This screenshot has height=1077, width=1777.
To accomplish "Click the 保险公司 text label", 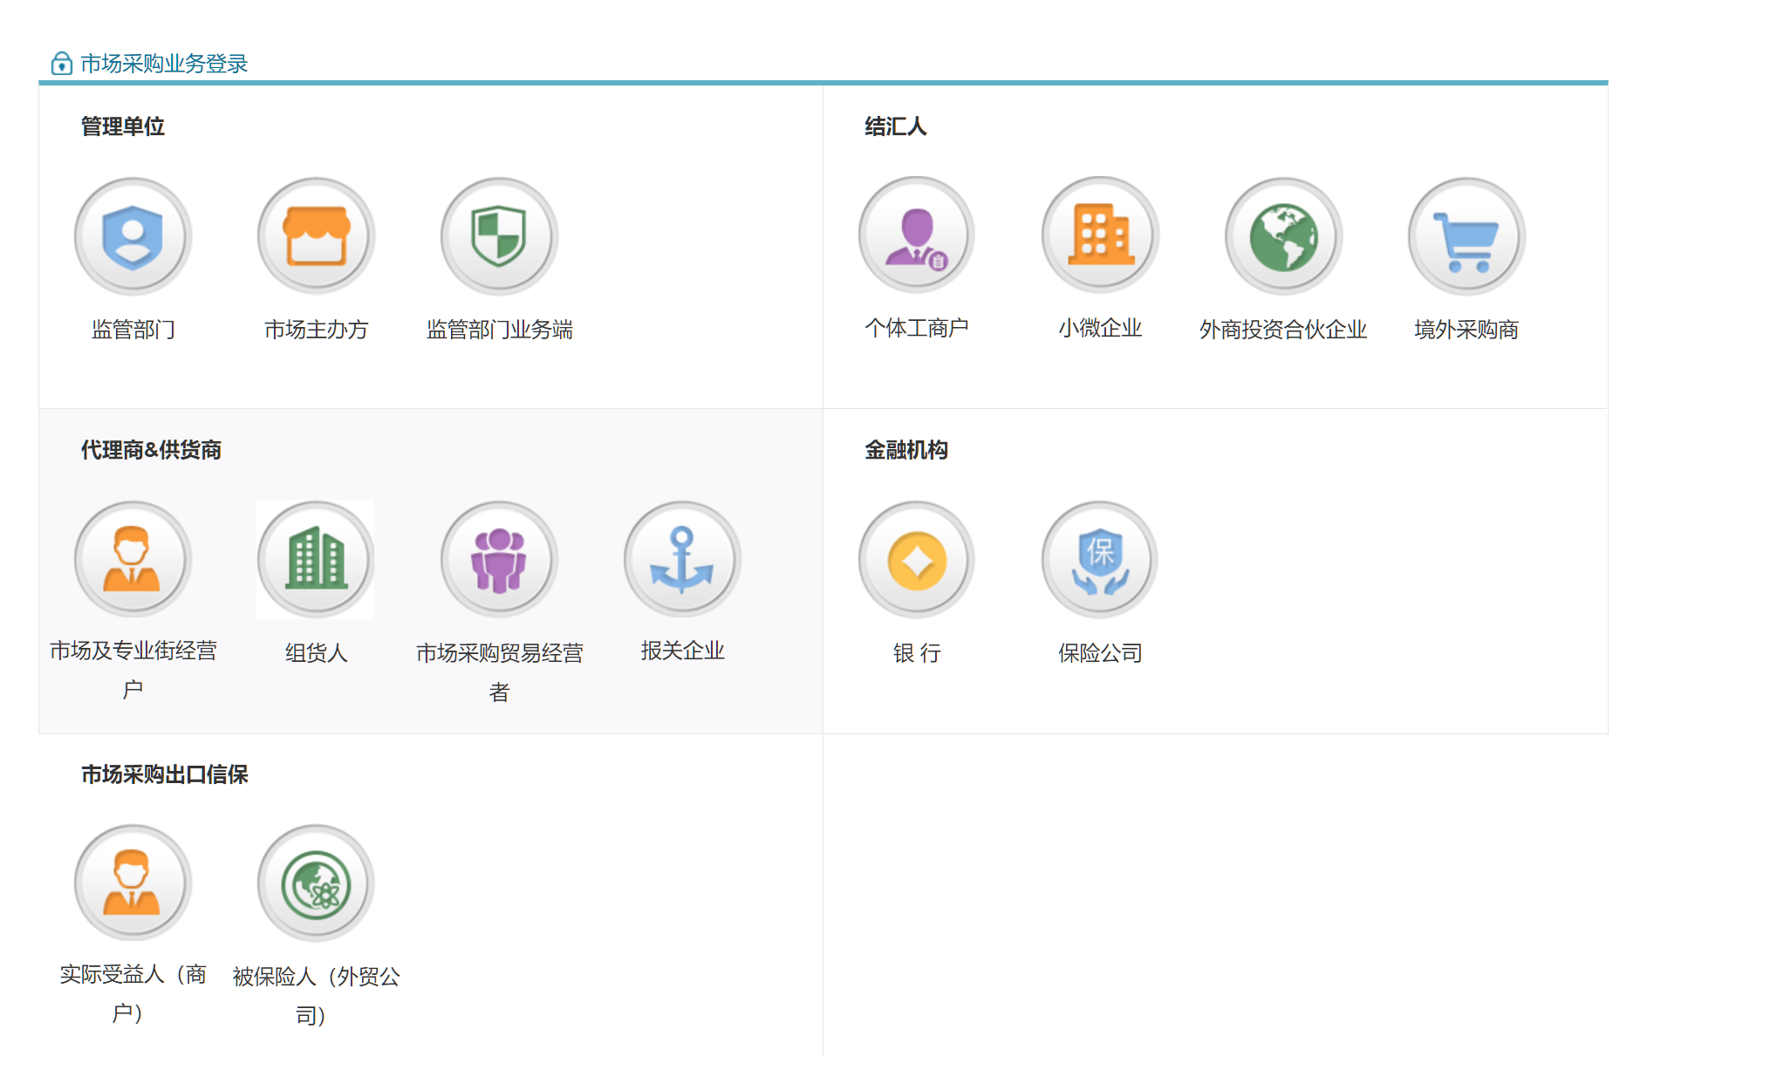I will 1100,652.
